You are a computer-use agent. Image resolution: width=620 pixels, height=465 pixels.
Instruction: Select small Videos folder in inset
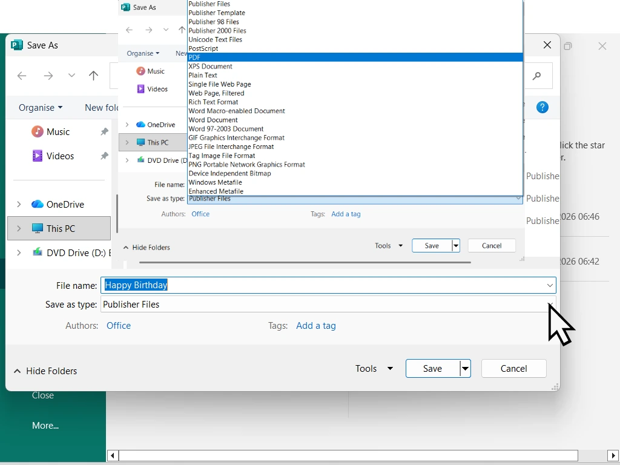click(x=152, y=89)
